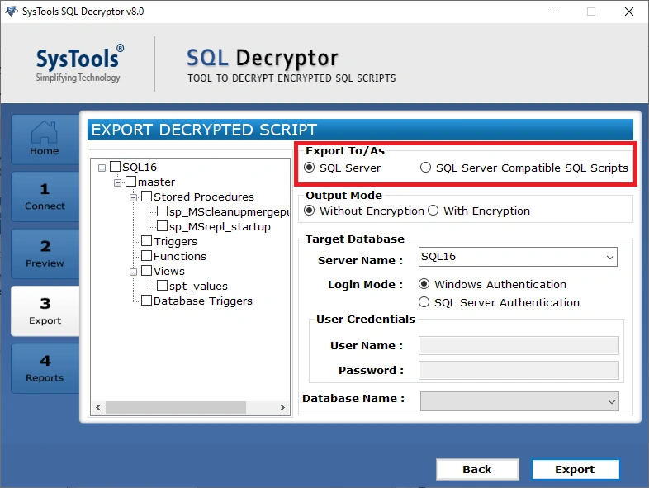Collapse the Views tree node

(134, 272)
